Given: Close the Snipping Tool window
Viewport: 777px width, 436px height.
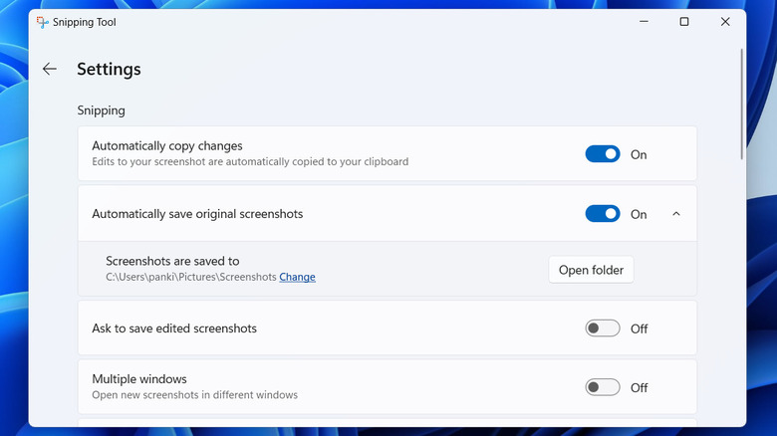Looking at the screenshot, I should click(725, 22).
